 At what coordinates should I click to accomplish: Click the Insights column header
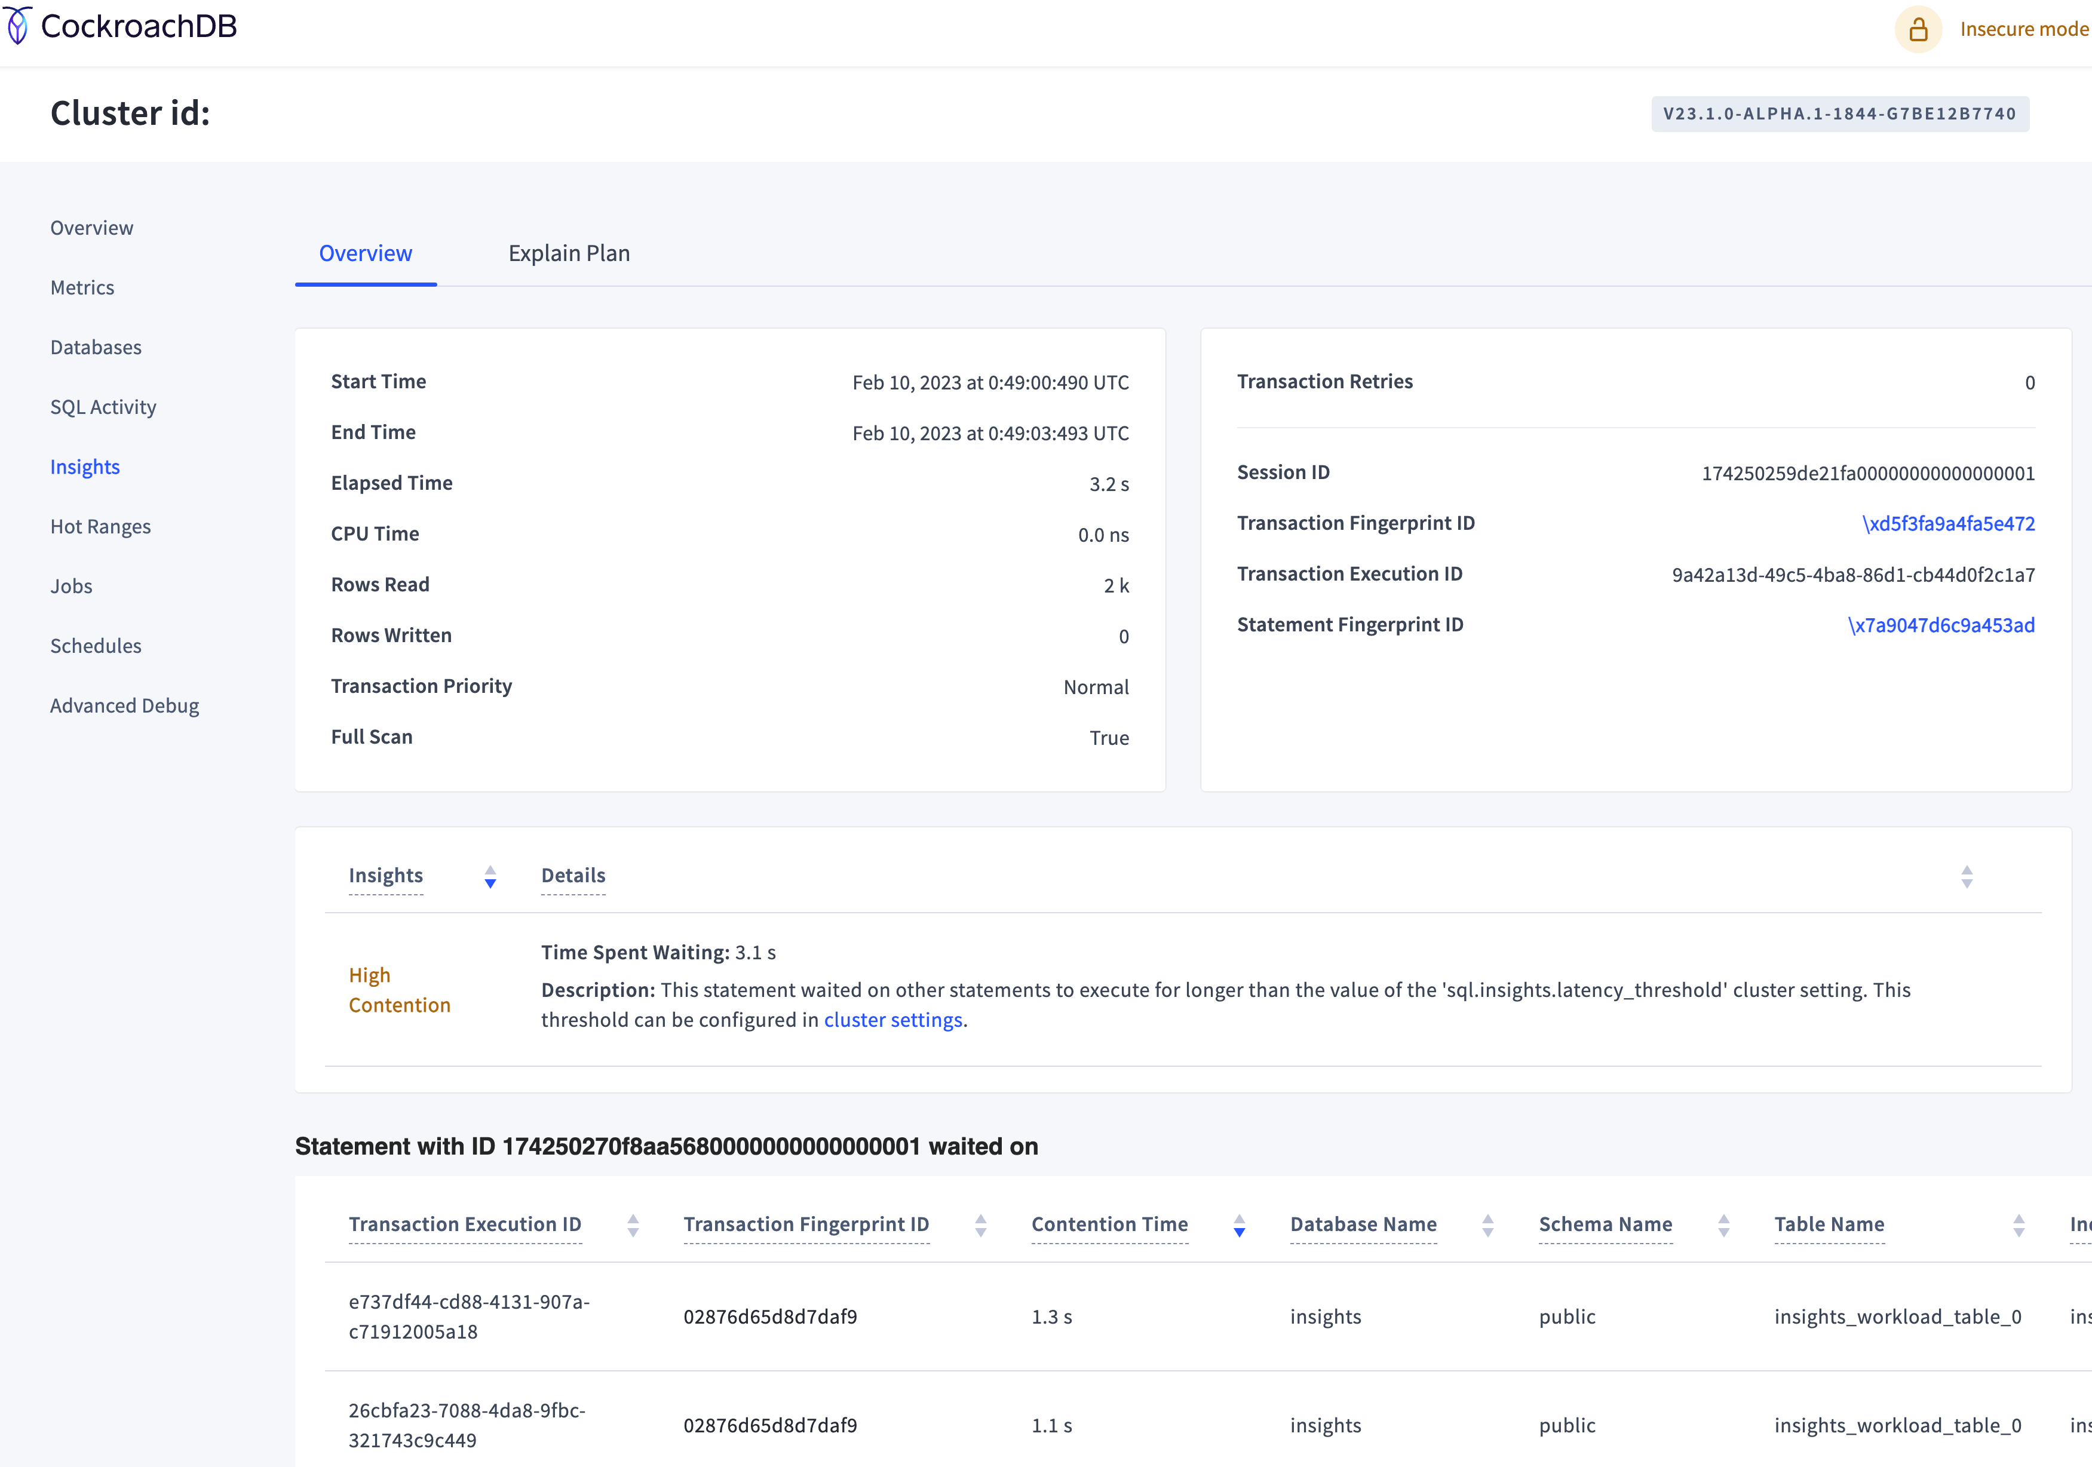pyautogui.click(x=385, y=876)
